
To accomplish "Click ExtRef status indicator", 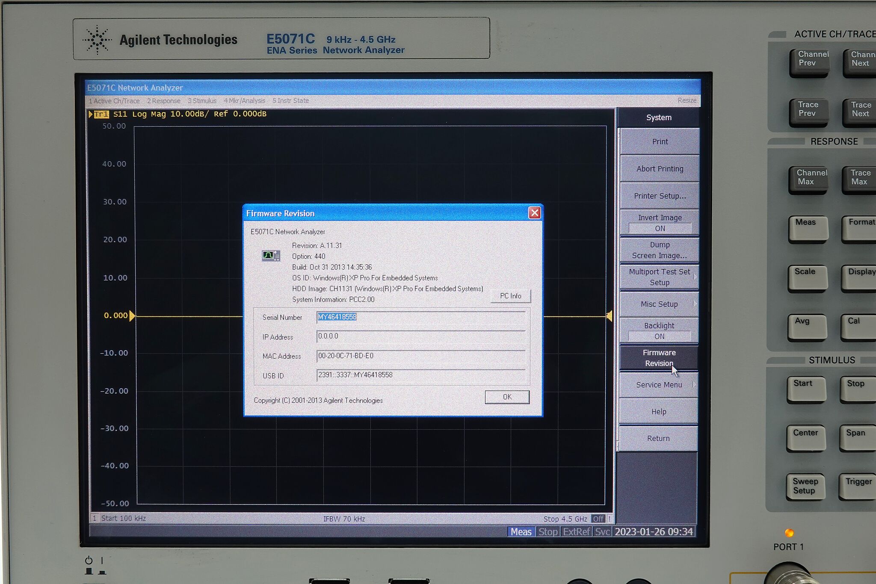I will point(577,532).
